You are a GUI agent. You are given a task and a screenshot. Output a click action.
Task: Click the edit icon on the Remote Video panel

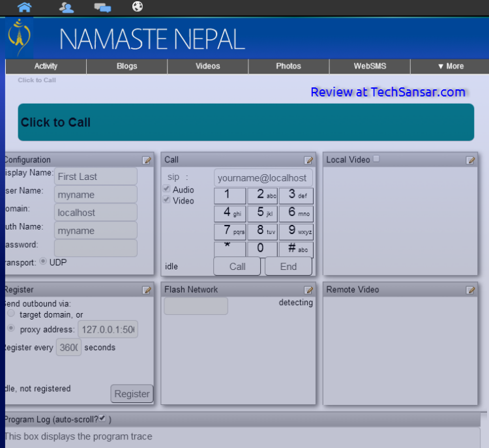click(x=470, y=290)
